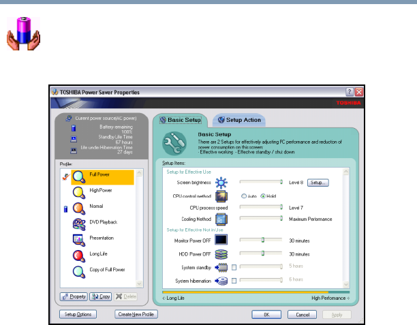Click the red checkmark beside Full Power
Viewport: 417px width, 325px height.
(x=65, y=176)
